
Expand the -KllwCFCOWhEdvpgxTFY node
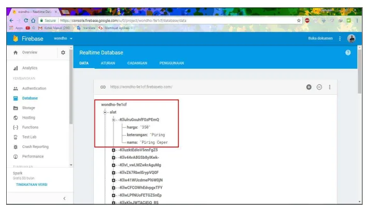coord(114,188)
